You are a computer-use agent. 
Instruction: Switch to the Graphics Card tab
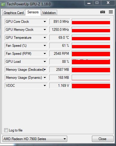point(14,13)
